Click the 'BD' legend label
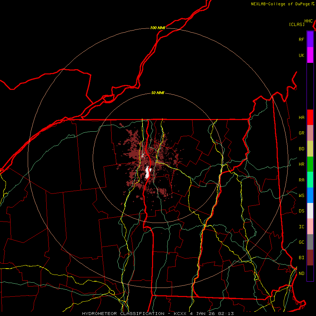316x316 pixels. 301,149
